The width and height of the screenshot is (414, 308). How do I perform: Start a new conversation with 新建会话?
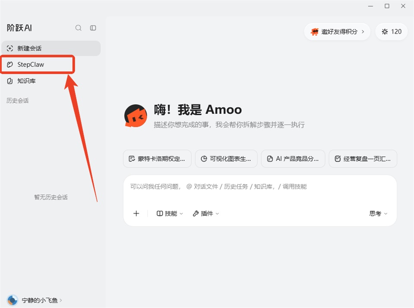(x=51, y=48)
